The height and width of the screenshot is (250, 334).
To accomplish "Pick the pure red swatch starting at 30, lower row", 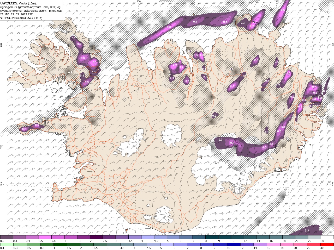I will point(327,244).
